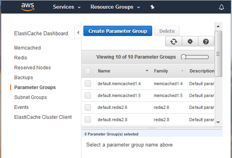Viewport: 232px width, 158px height.
Task: Open the settings gear
Action: point(190,42)
